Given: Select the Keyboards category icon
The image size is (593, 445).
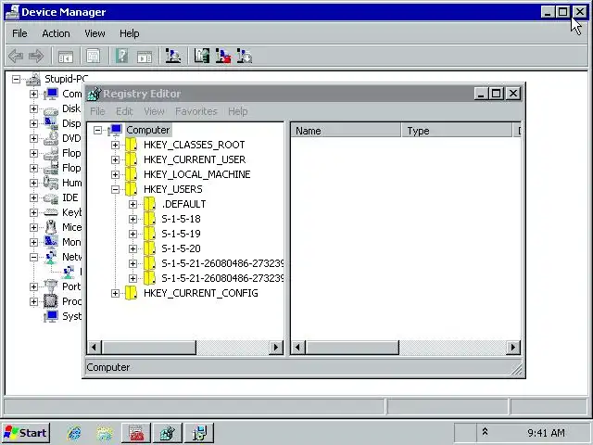Looking at the screenshot, I should [x=51, y=212].
